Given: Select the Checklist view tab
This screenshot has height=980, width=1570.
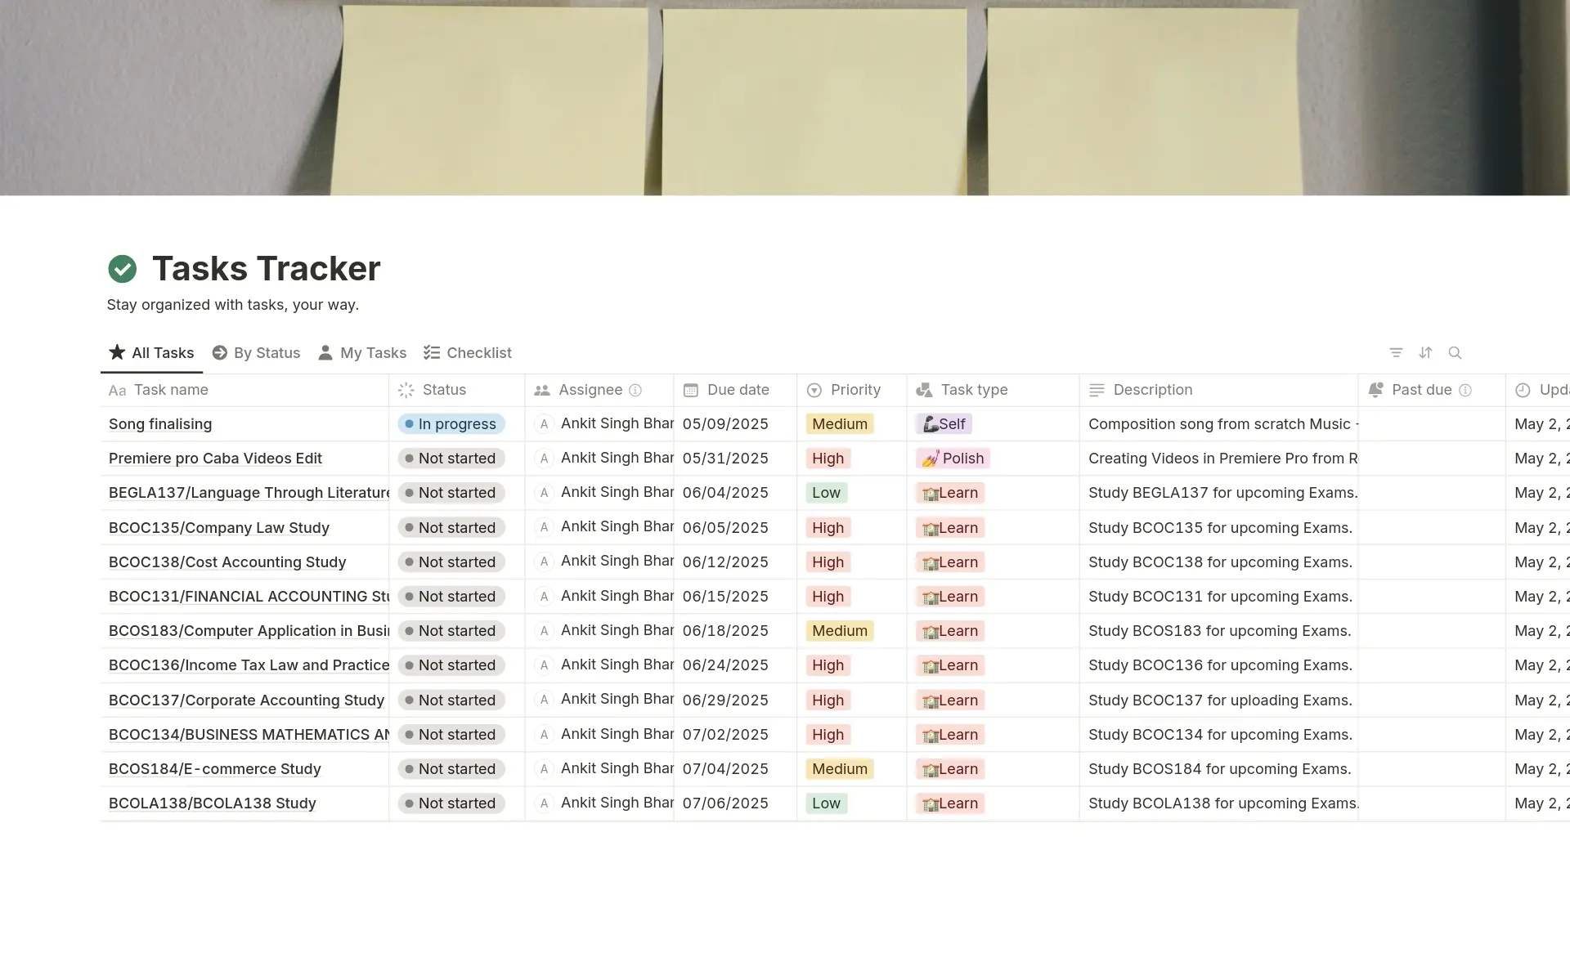Looking at the screenshot, I should click(468, 353).
